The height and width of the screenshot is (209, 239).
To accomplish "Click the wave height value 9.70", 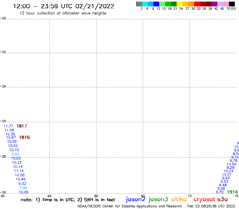I will pyautogui.click(x=220, y=192).
